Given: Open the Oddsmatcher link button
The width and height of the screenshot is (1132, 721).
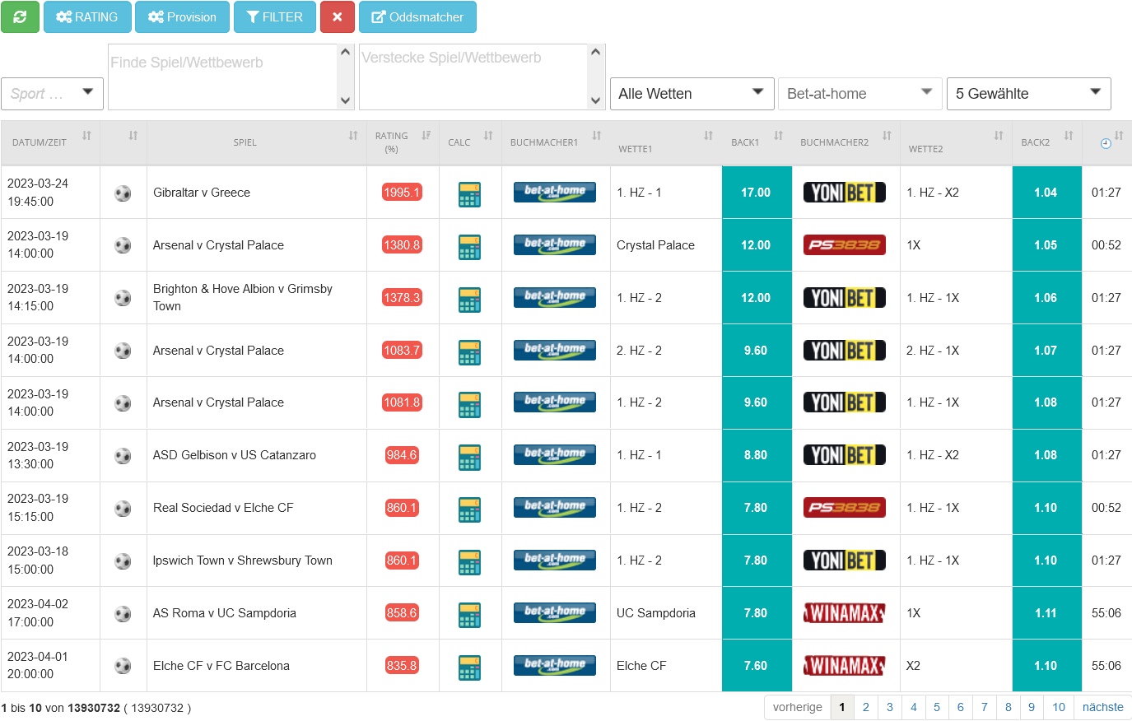Looking at the screenshot, I should point(417,16).
